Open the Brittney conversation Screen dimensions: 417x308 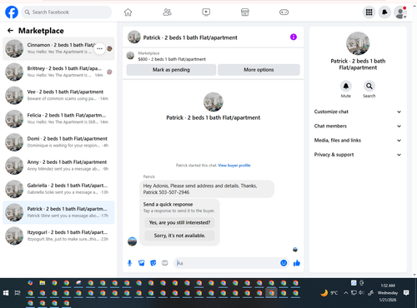tap(58, 72)
